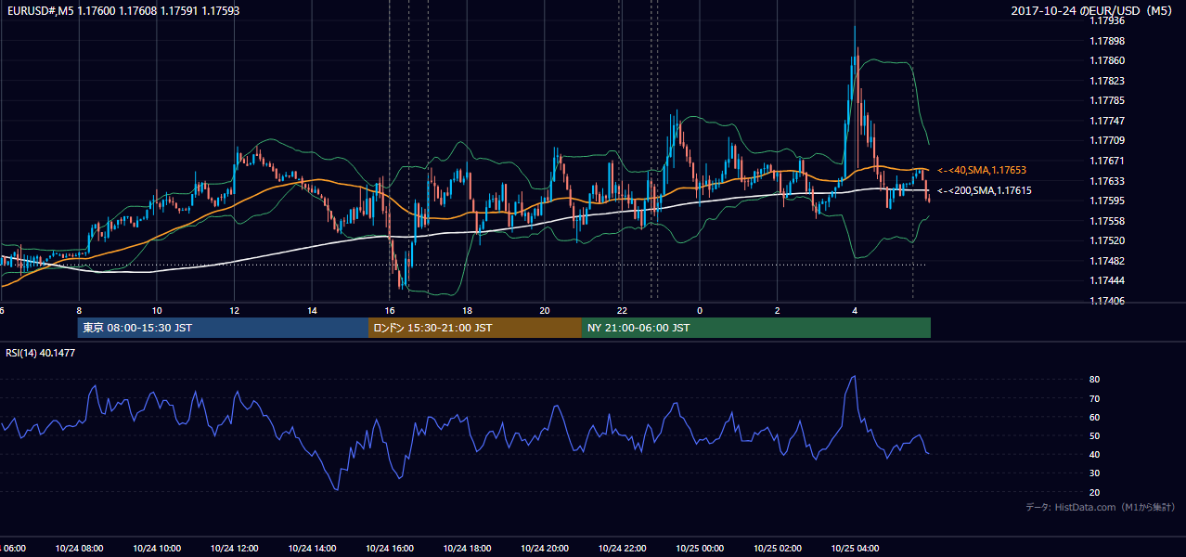Viewport: 1186px width, 557px height.
Task: Click price level 1.17671 on the axis
Action: pyautogui.click(x=1107, y=161)
